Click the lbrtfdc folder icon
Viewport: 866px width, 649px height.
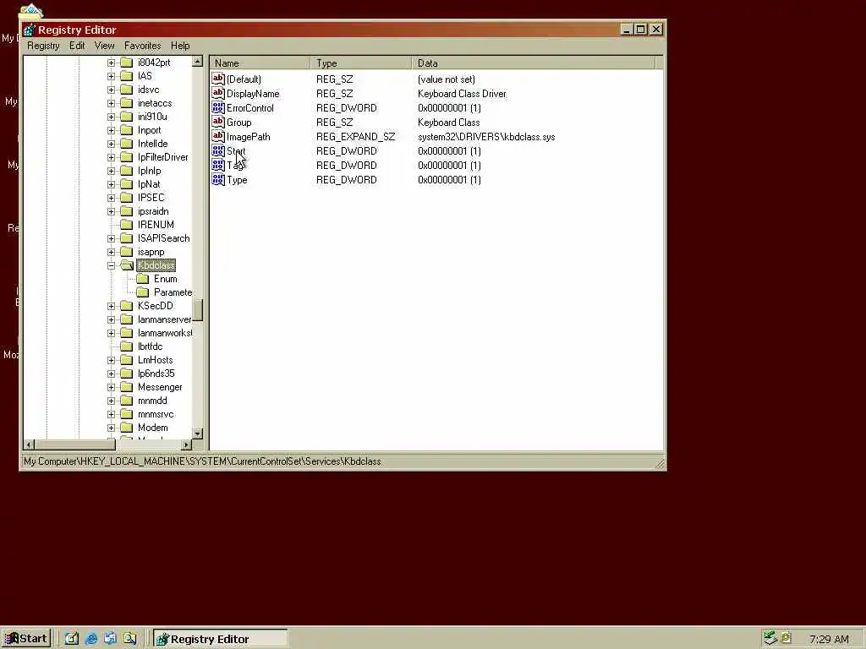(x=127, y=346)
